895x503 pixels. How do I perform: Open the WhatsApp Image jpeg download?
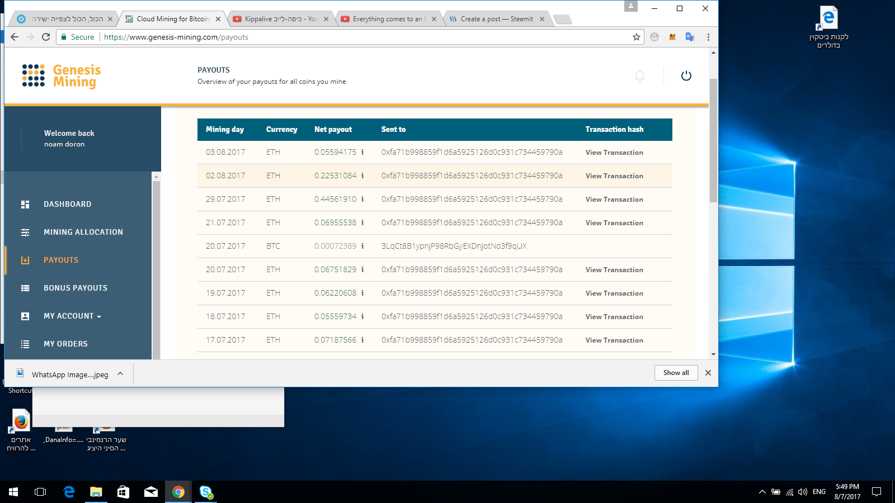click(x=63, y=374)
